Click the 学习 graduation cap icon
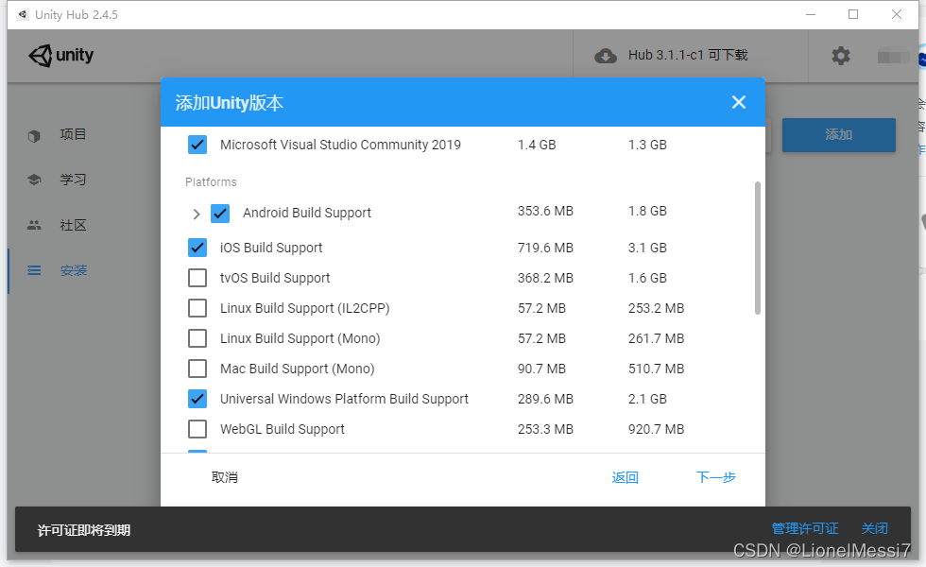The height and width of the screenshot is (567, 926). [x=34, y=180]
